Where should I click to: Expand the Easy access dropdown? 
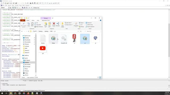point(69,25)
